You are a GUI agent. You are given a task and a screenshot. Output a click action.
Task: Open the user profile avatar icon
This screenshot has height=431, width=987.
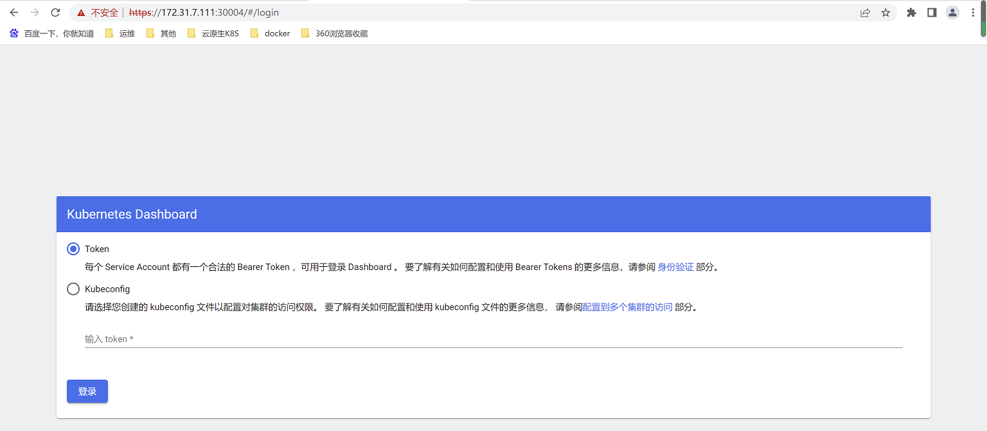[x=952, y=12]
